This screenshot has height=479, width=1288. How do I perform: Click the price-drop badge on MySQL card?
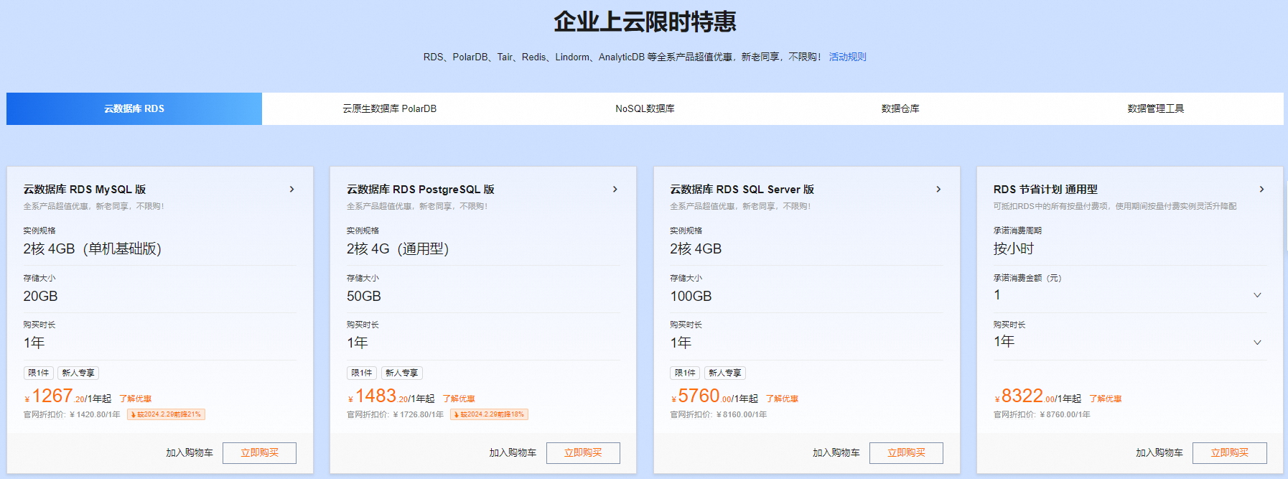(x=167, y=414)
